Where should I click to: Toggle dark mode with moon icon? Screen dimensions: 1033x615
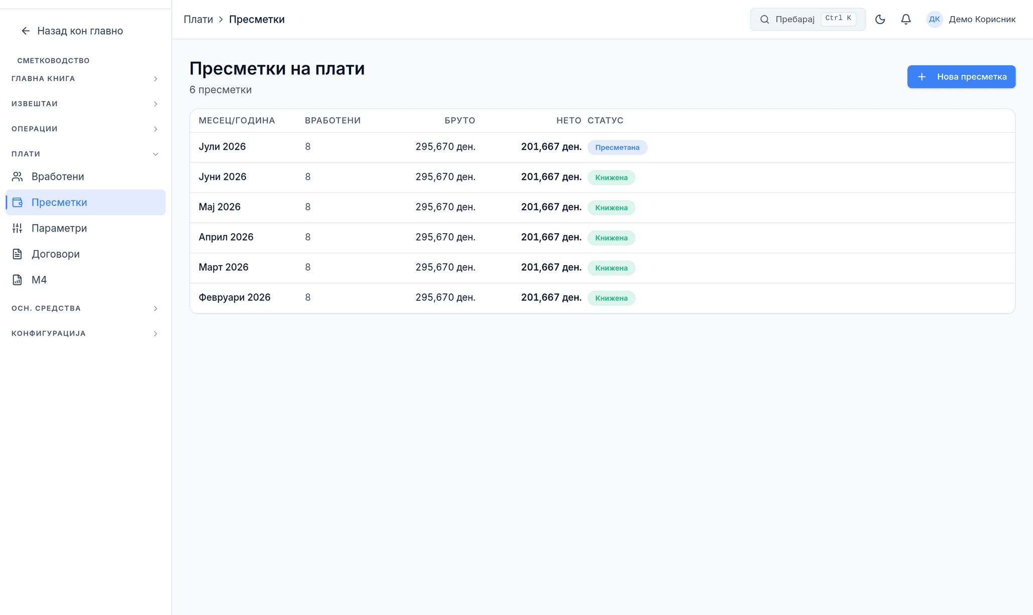click(x=880, y=19)
